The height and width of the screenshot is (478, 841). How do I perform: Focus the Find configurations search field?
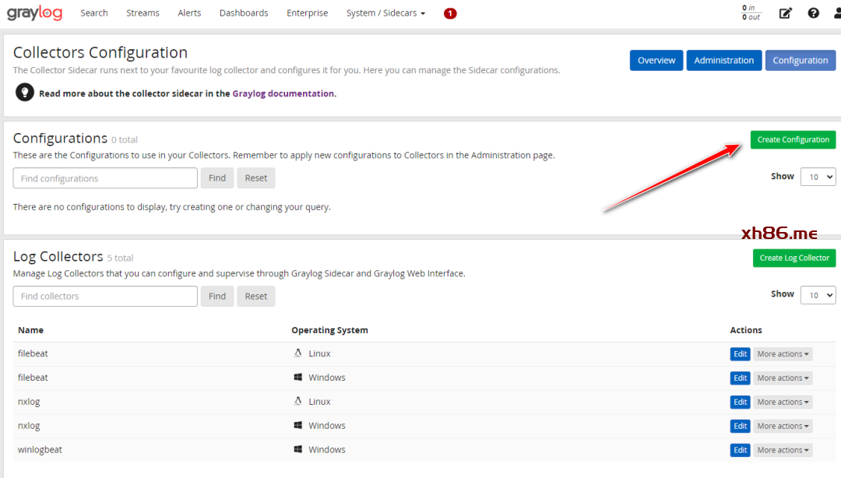[x=105, y=178]
